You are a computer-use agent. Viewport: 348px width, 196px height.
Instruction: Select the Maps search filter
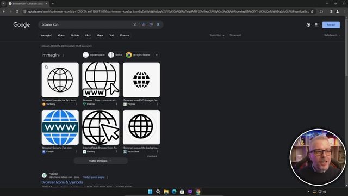100,35
